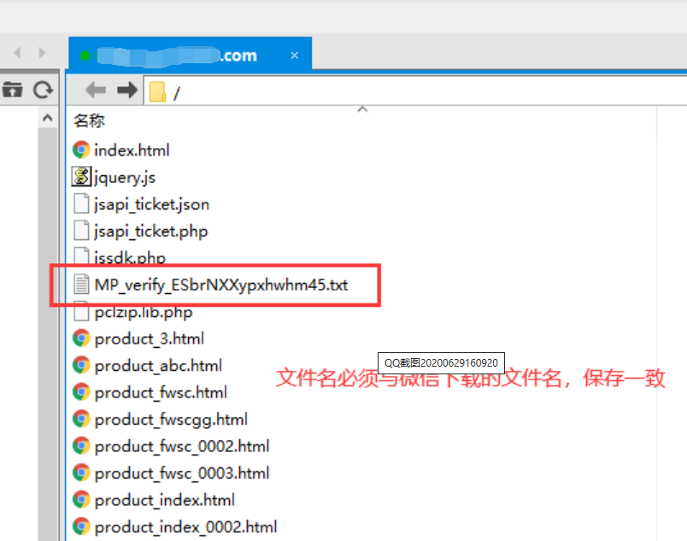Select file index.html
The image size is (687, 541).
(x=132, y=150)
